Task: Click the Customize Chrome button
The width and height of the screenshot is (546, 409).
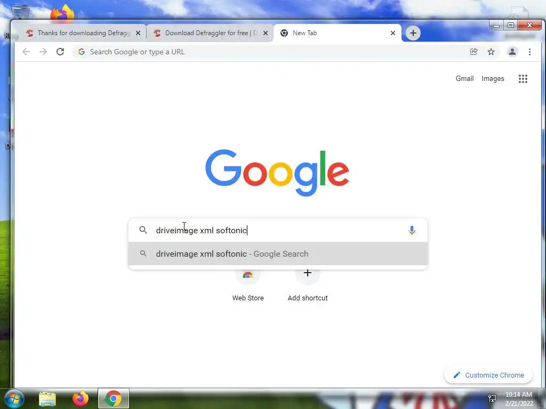Action: pyautogui.click(x=488, y=375)
